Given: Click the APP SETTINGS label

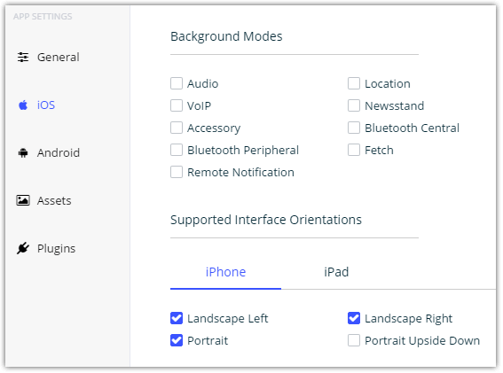Looking at the screenshot, I should tap(43, 16).
